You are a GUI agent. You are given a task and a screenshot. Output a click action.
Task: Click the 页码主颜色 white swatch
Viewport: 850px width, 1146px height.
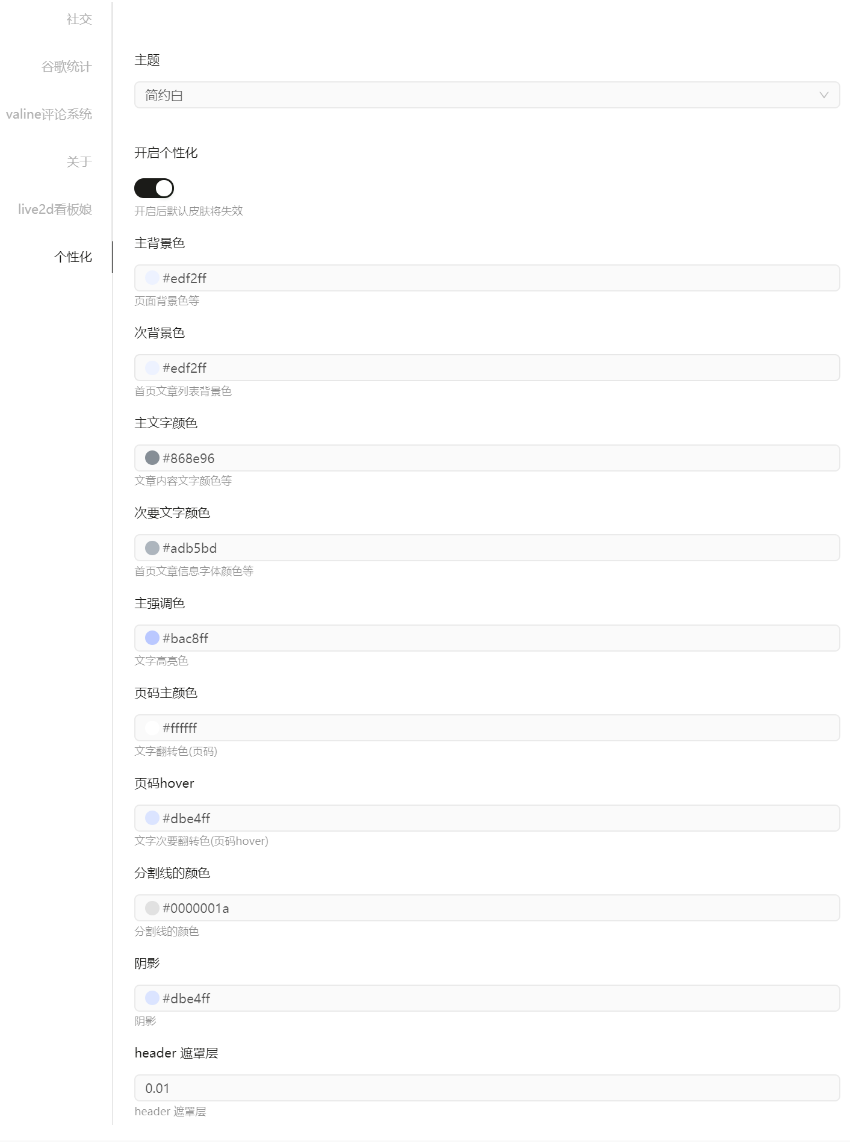tap(152, 728)
